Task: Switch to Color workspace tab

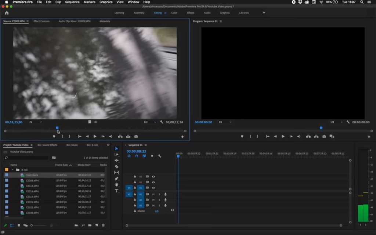Action: pos(174,13)
